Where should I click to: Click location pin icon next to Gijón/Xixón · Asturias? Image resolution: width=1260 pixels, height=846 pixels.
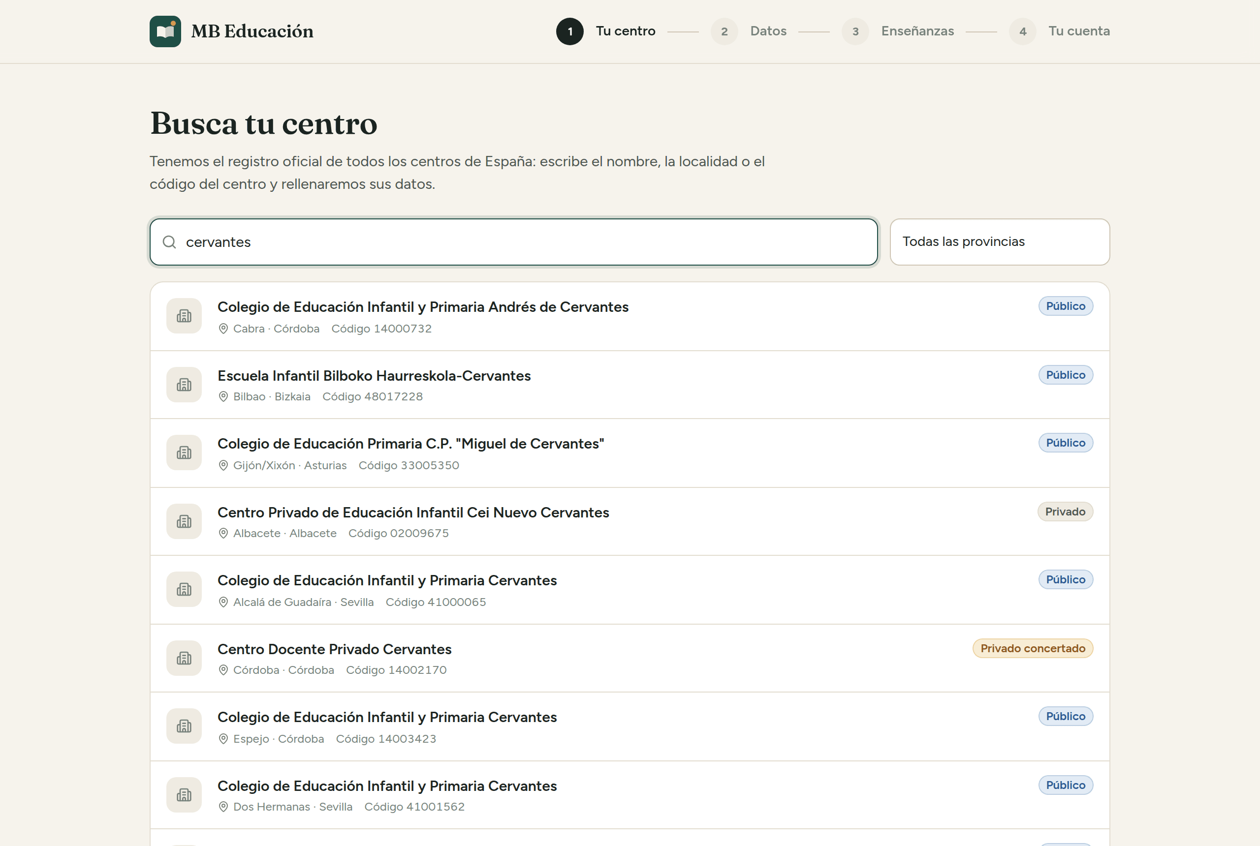223,466
